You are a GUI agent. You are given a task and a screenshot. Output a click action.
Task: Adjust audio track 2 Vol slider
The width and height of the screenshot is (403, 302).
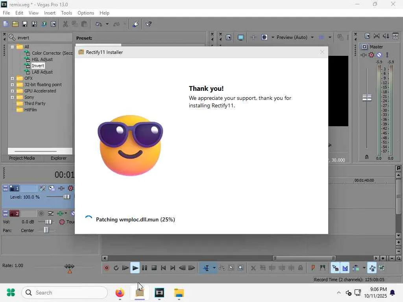(x=48, y=222)
